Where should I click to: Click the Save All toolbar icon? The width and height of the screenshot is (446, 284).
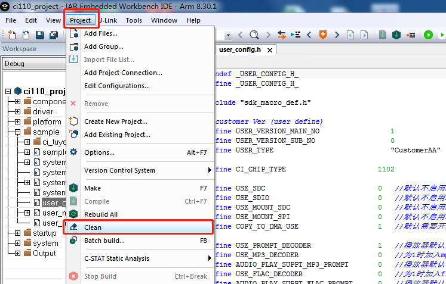(54, 35)
